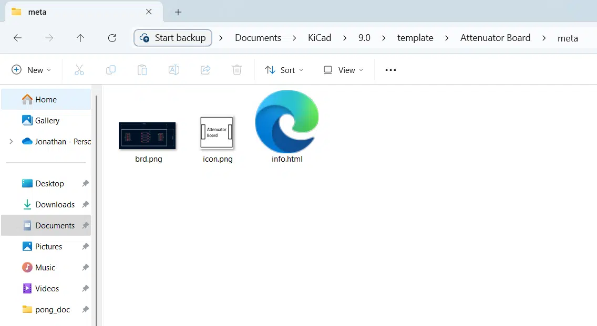Close the meta tab
This screenshot has height=326, width=597.
click(x=149, y=12)
